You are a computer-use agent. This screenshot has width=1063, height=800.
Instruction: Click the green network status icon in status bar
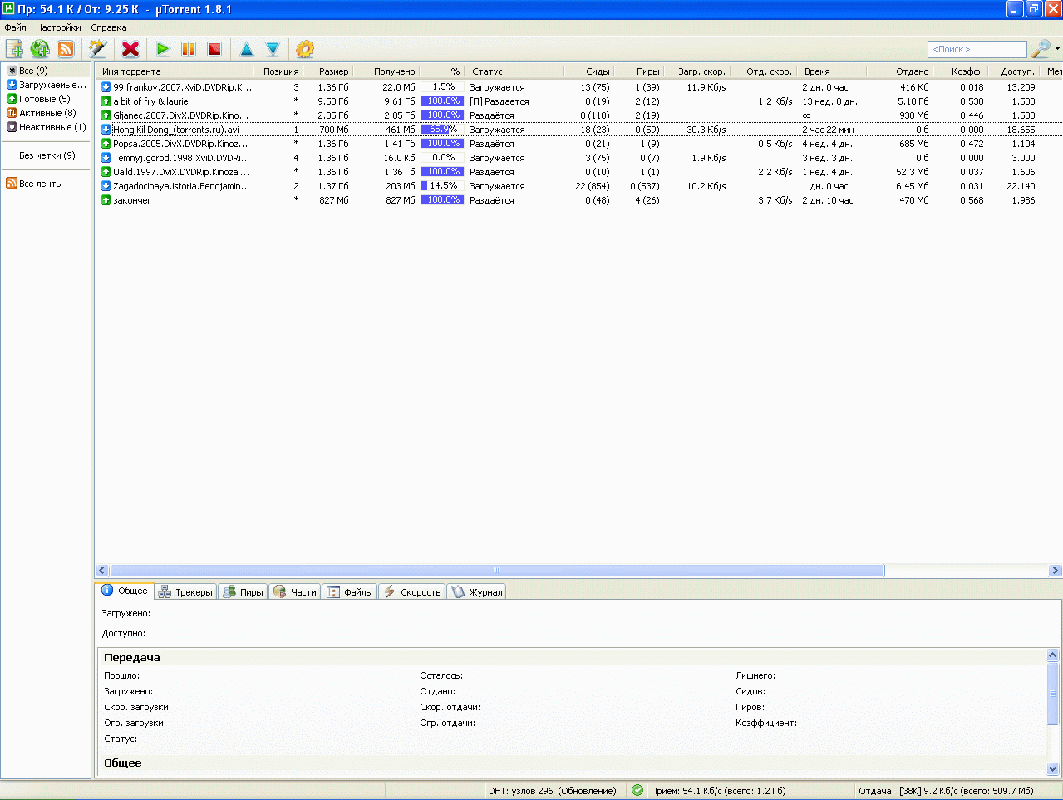[x=637, y=790]
